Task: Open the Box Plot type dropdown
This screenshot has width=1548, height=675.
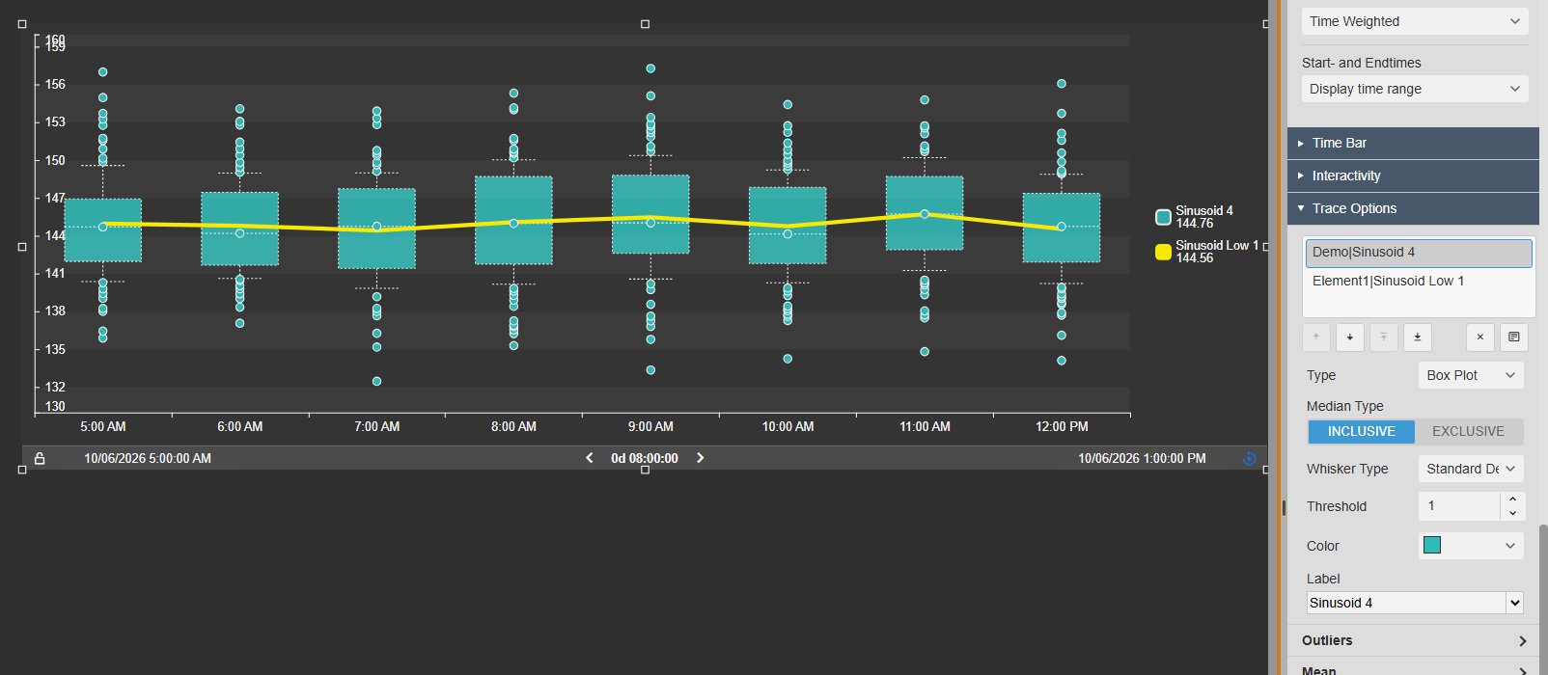Action: pyautogui.click(x=1471, y=375)
